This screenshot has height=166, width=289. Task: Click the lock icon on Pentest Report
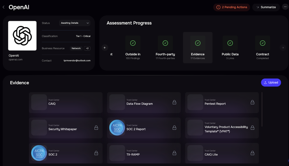point(252,102)
